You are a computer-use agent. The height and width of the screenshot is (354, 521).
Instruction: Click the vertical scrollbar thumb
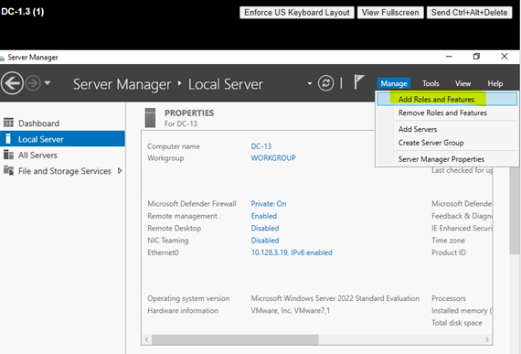click(515, 210)
